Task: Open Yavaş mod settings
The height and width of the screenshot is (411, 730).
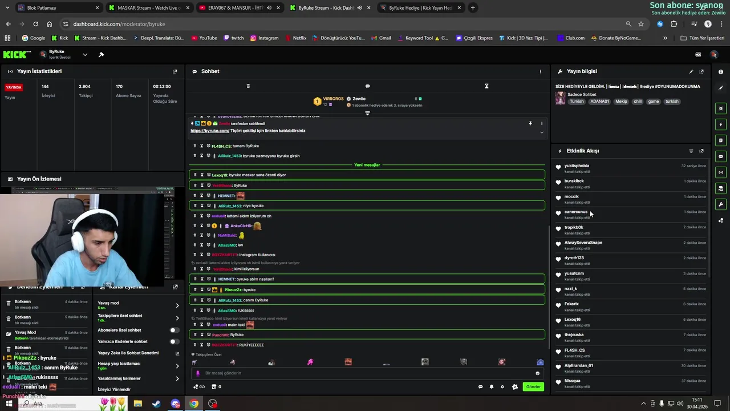Action: (137, 305)
